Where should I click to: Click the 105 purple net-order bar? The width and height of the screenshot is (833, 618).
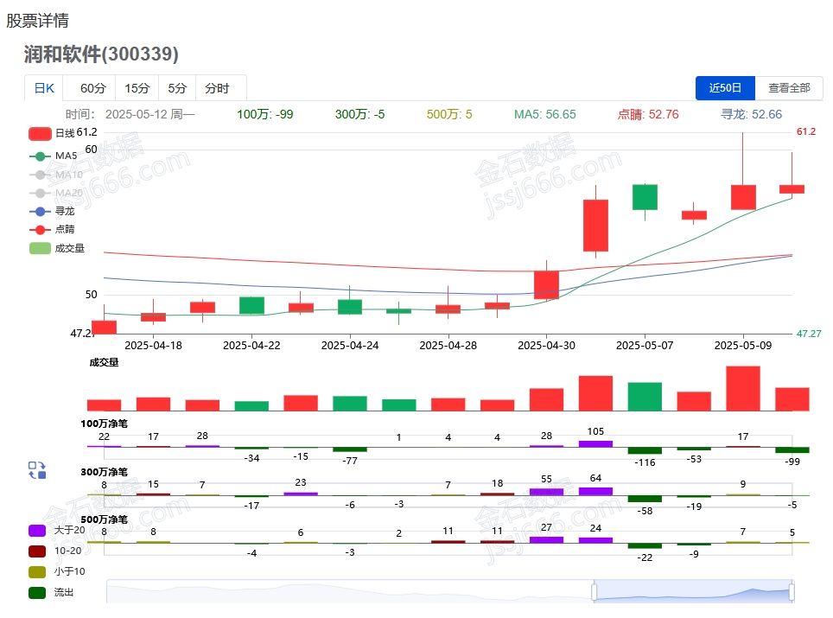595,443
